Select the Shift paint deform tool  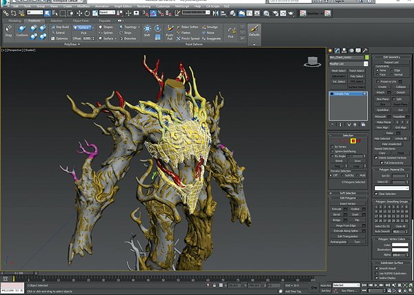coord(147,31)
